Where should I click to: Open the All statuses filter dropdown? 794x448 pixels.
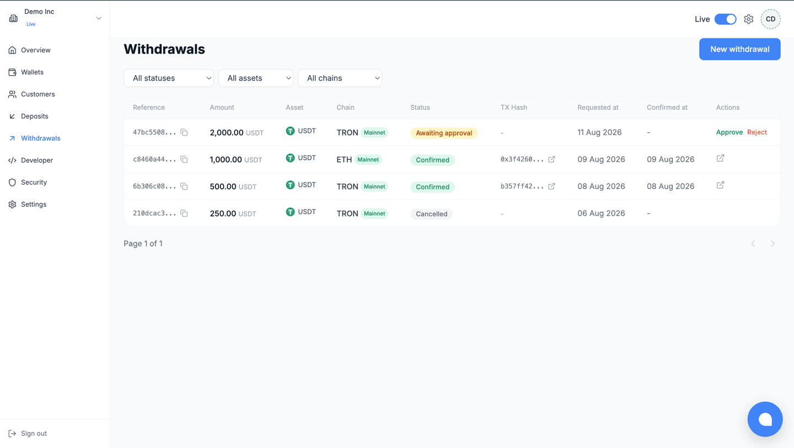tap(169, 78)
